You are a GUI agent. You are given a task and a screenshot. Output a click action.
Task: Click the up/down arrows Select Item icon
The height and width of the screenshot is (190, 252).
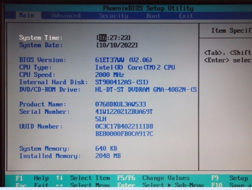click(59, 178)
